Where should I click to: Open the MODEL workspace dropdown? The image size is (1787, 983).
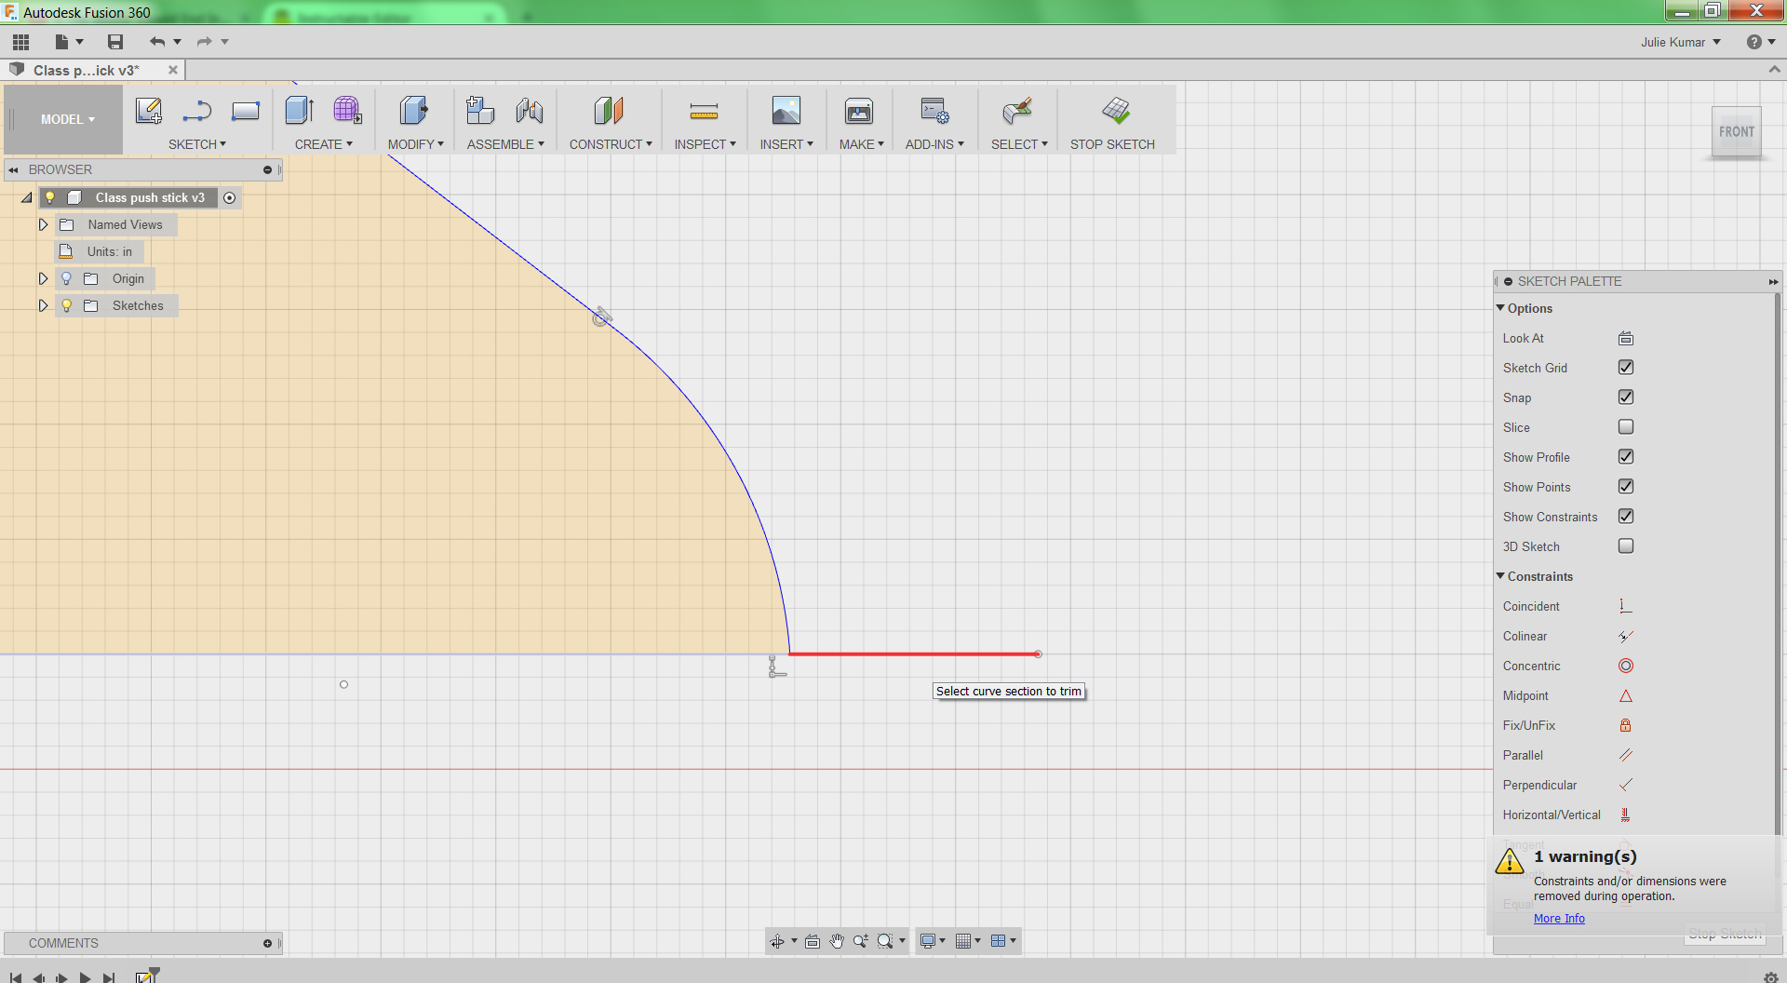click(67, 119)
